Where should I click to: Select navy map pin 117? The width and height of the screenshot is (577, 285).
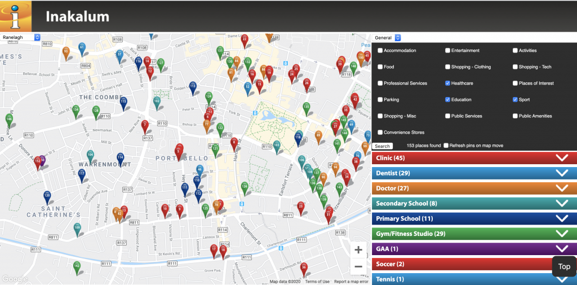click(82, 176)
